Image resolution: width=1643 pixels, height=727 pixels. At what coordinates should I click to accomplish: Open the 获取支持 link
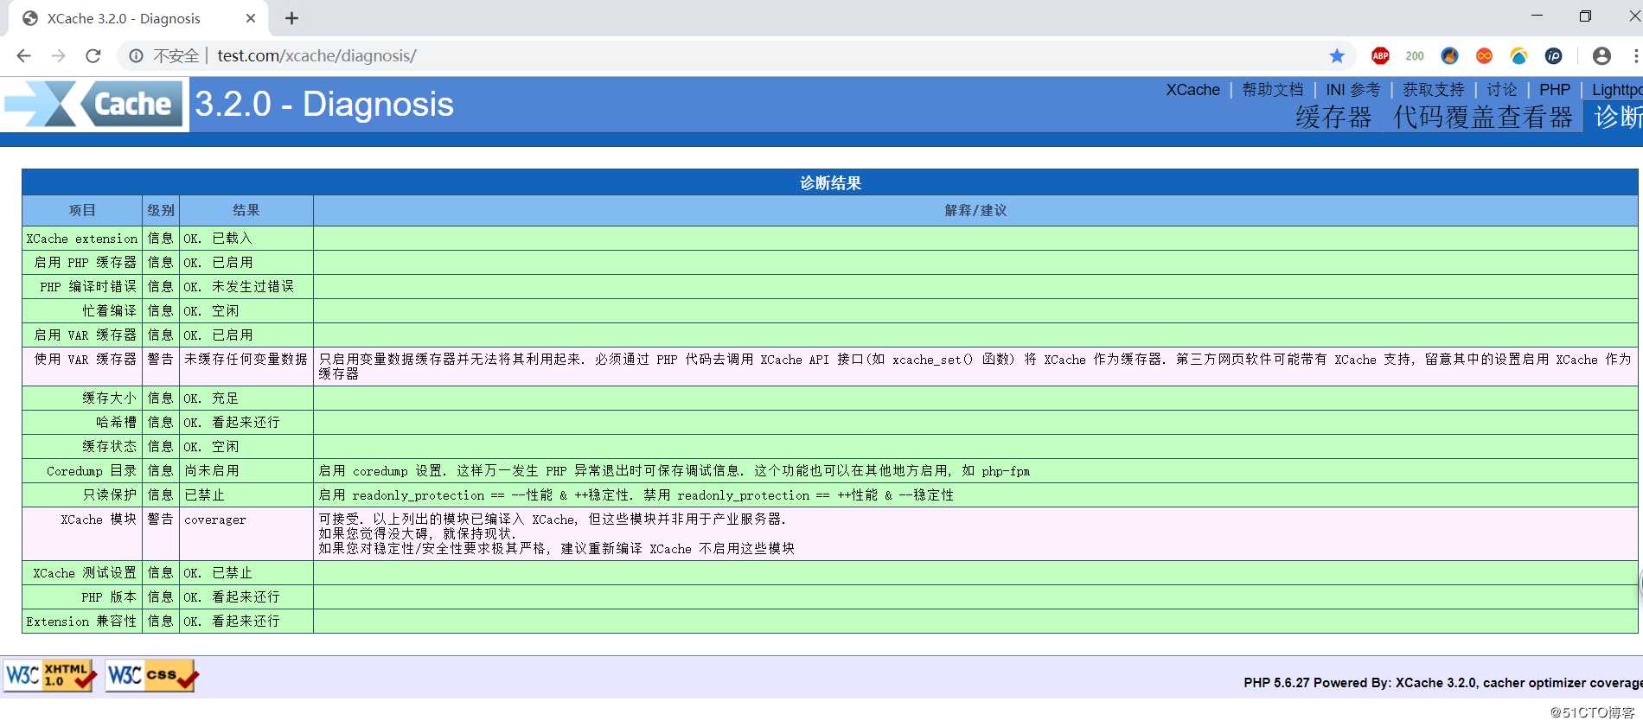click(x=1433, y=90)
